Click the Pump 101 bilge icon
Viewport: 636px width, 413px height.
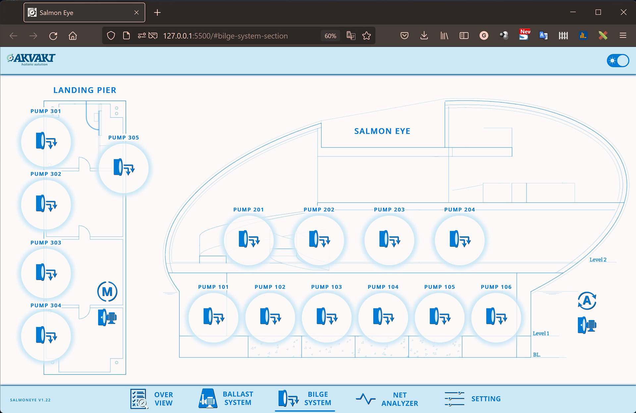point(213,317)
